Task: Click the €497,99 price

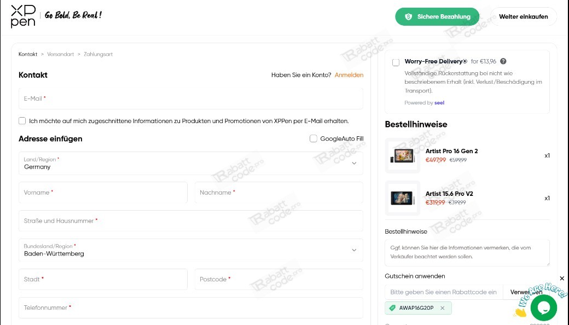Action: tap(436, 160)
